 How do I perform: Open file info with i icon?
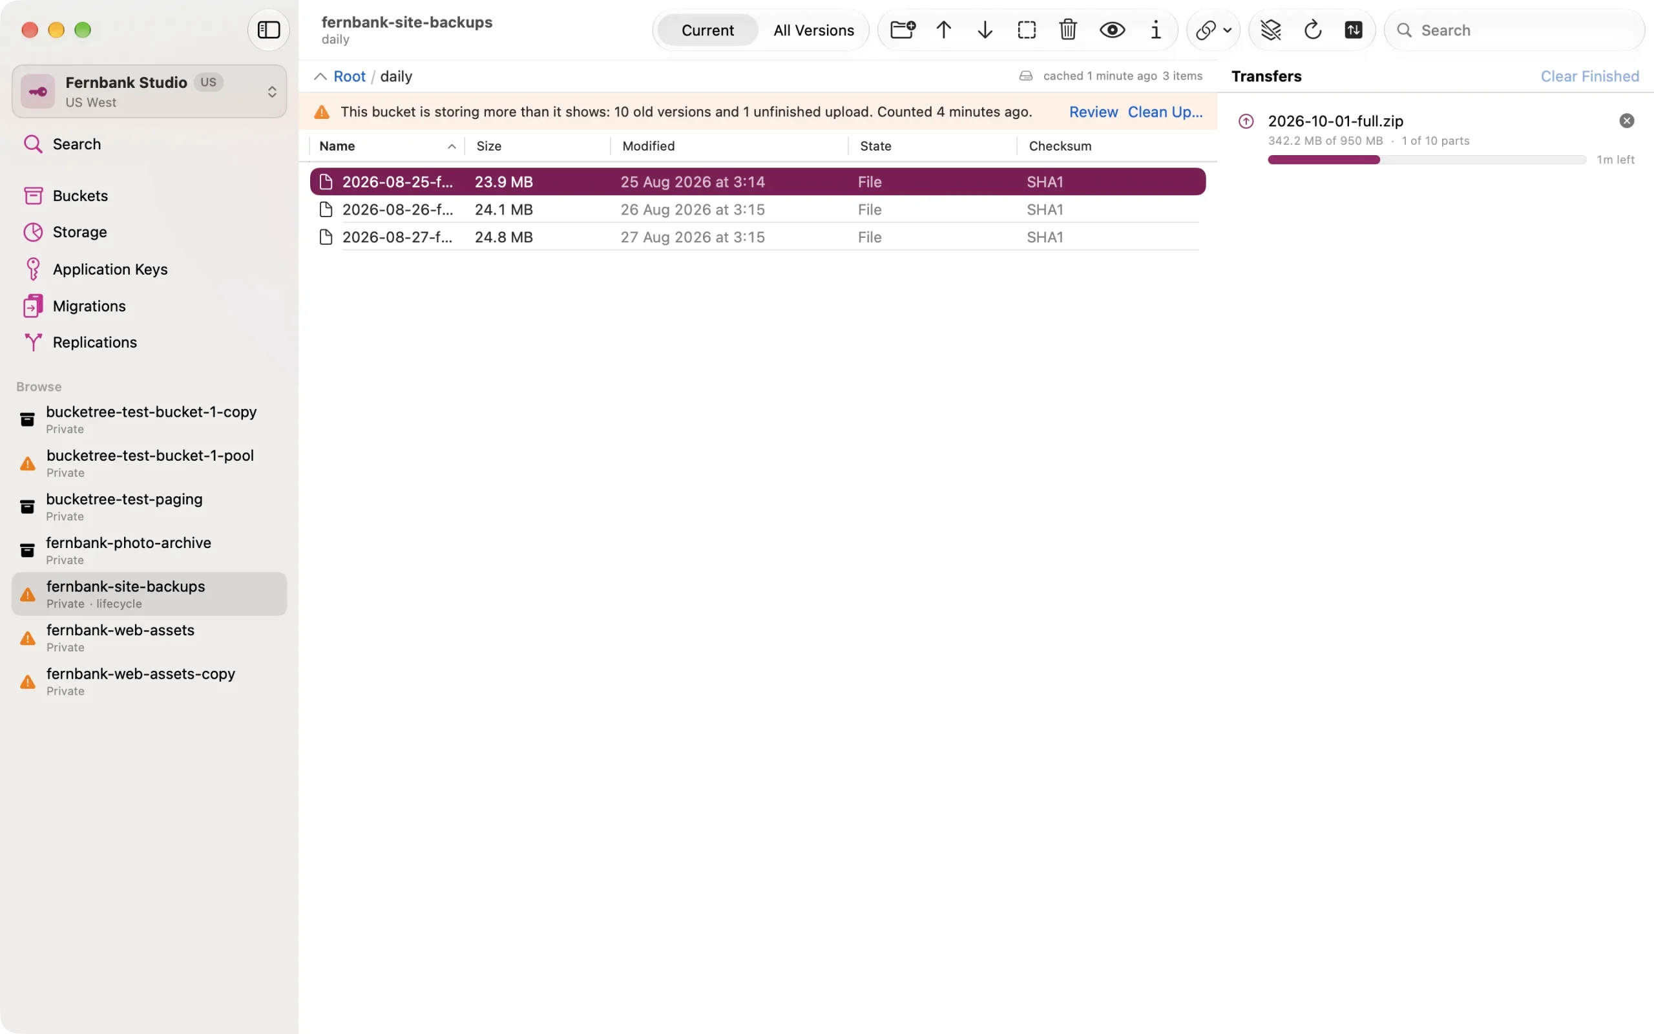1156,30
